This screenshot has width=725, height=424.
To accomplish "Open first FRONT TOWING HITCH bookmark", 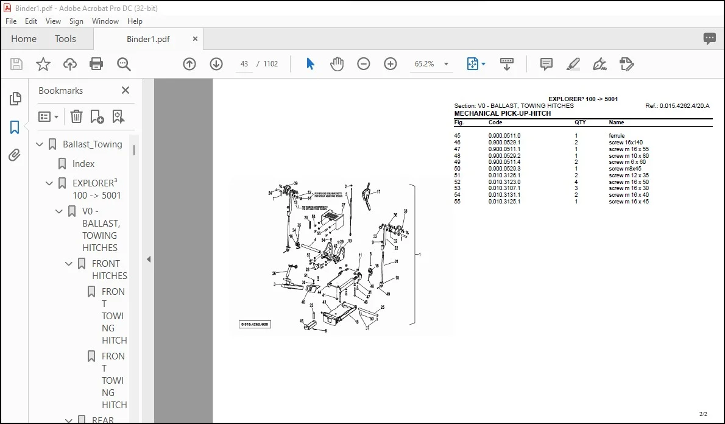I will coord(114,316).
